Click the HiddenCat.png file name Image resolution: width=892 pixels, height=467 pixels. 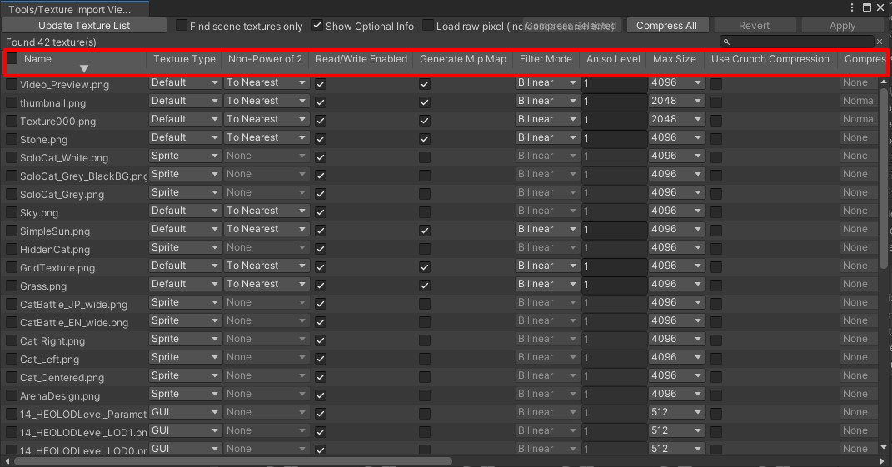point(55,250)
